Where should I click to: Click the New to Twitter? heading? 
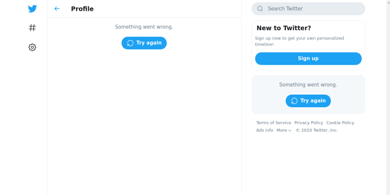(284, 28)
